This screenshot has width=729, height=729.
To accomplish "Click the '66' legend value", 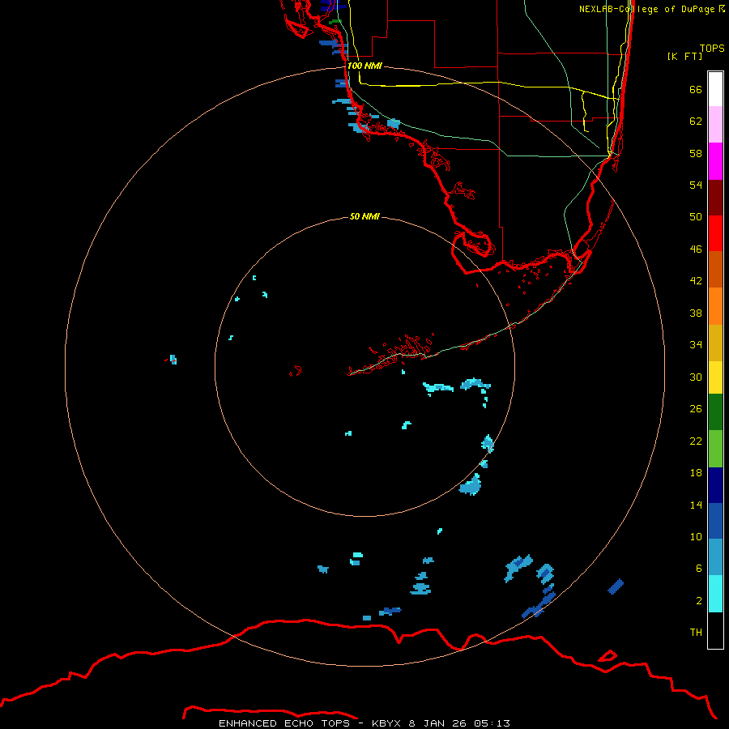I will point(696,90).
